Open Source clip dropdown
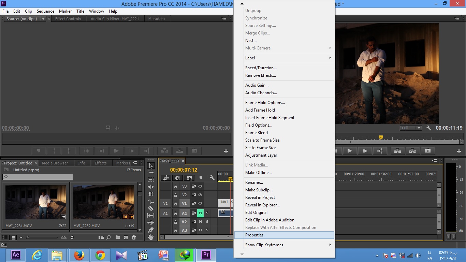The image size is (466, 262). [x=43, y=19]
